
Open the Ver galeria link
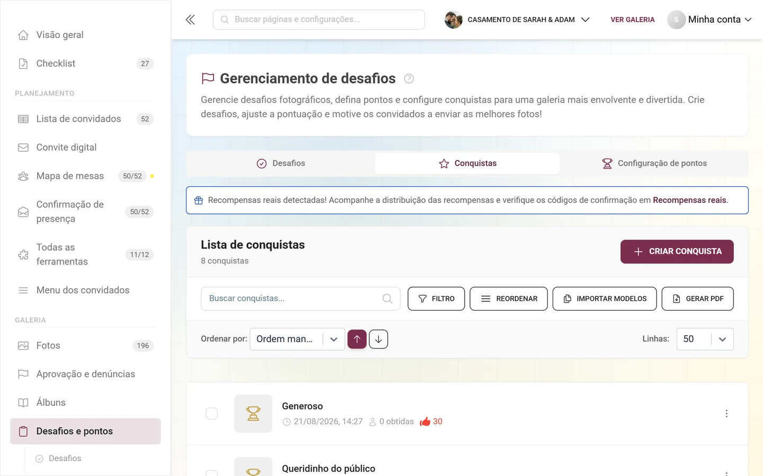pyautogui.click(x=633, y=20)
